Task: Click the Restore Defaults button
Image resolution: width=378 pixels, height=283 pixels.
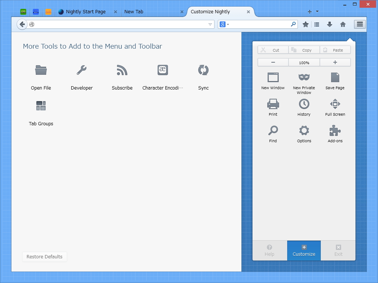Action: point(44,256)
